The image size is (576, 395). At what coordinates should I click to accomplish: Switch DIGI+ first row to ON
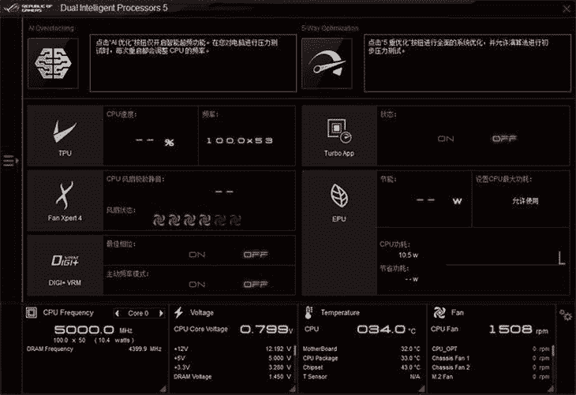(197, 255)
